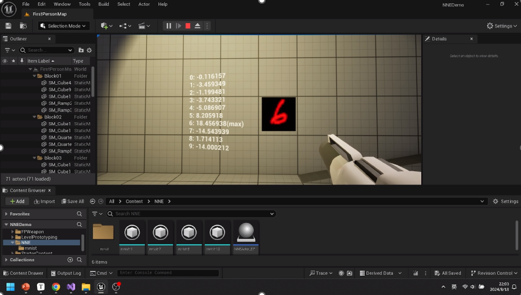
Task: Click the Browse to asset folder-magnifier icon
Action: 23,26
